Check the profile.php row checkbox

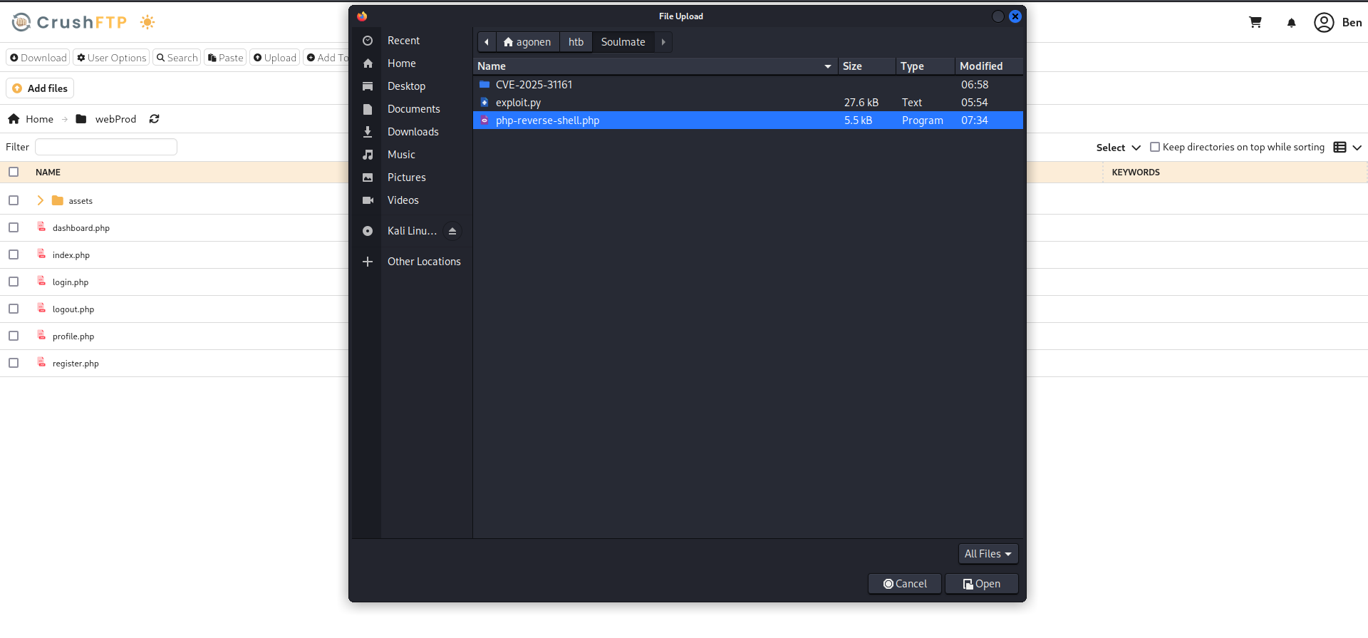click(x=14, y=336)
